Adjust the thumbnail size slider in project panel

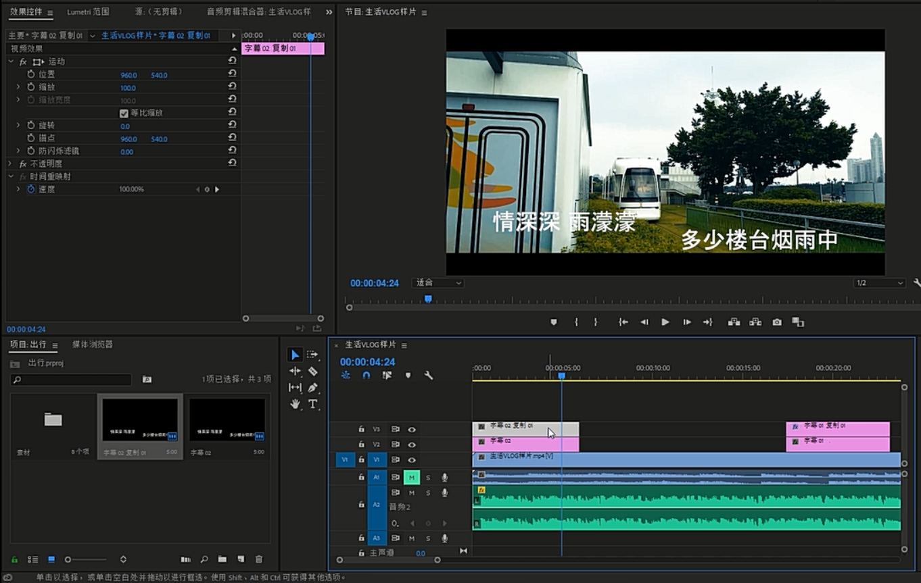click(85, 559)
